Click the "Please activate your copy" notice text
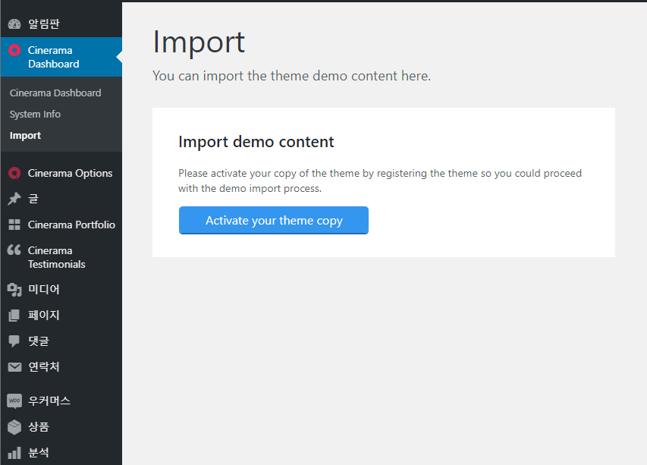647x465 pixels. pos(379,181)
